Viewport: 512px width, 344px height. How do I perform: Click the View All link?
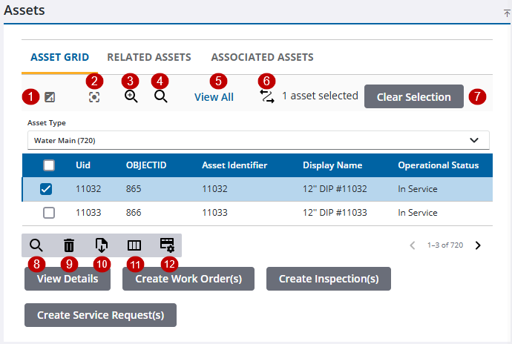pyautogui.click(x=214, y=97)
